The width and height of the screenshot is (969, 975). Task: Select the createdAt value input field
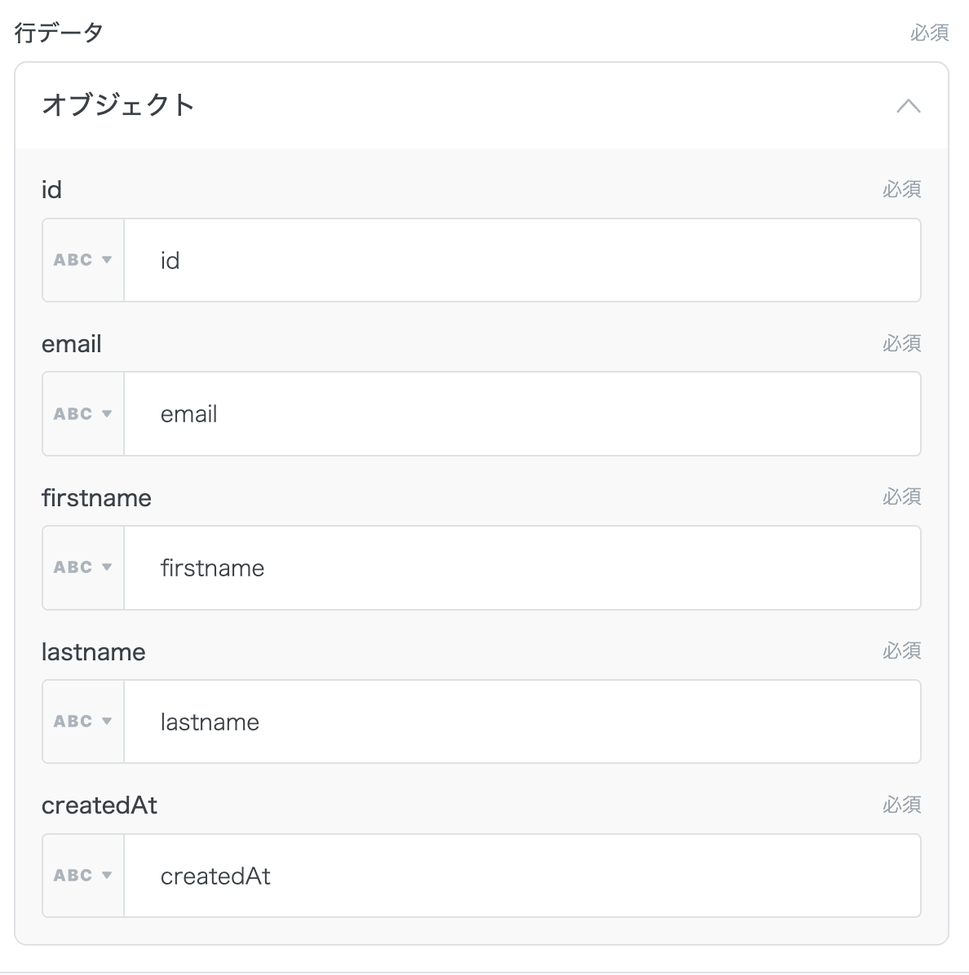pos(522,876)
